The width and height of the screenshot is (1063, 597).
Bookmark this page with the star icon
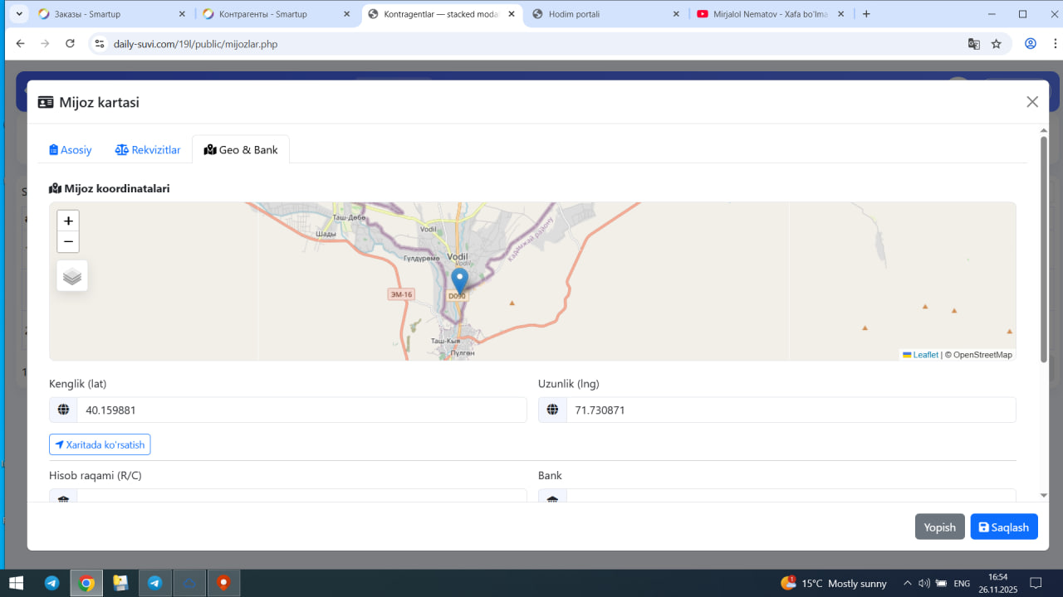click(997, 44)
